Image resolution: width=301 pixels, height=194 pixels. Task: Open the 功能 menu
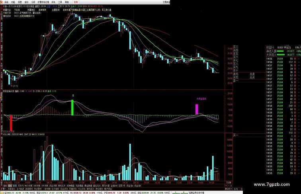pos(13,2)
